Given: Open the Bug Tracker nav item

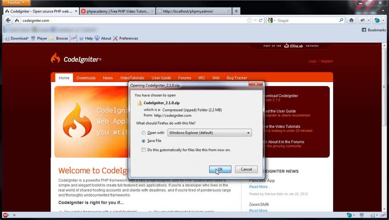Looking at the screenshot, I should tap(237, 78).
